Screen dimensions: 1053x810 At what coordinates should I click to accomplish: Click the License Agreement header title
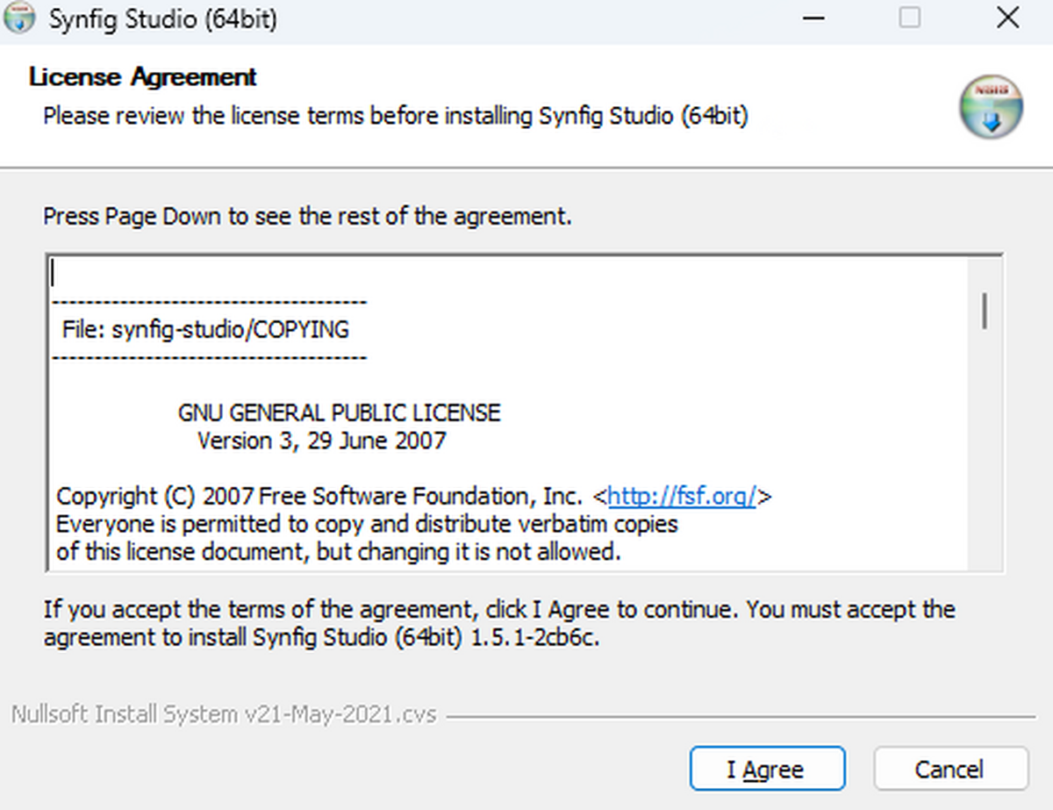[142, 77]
